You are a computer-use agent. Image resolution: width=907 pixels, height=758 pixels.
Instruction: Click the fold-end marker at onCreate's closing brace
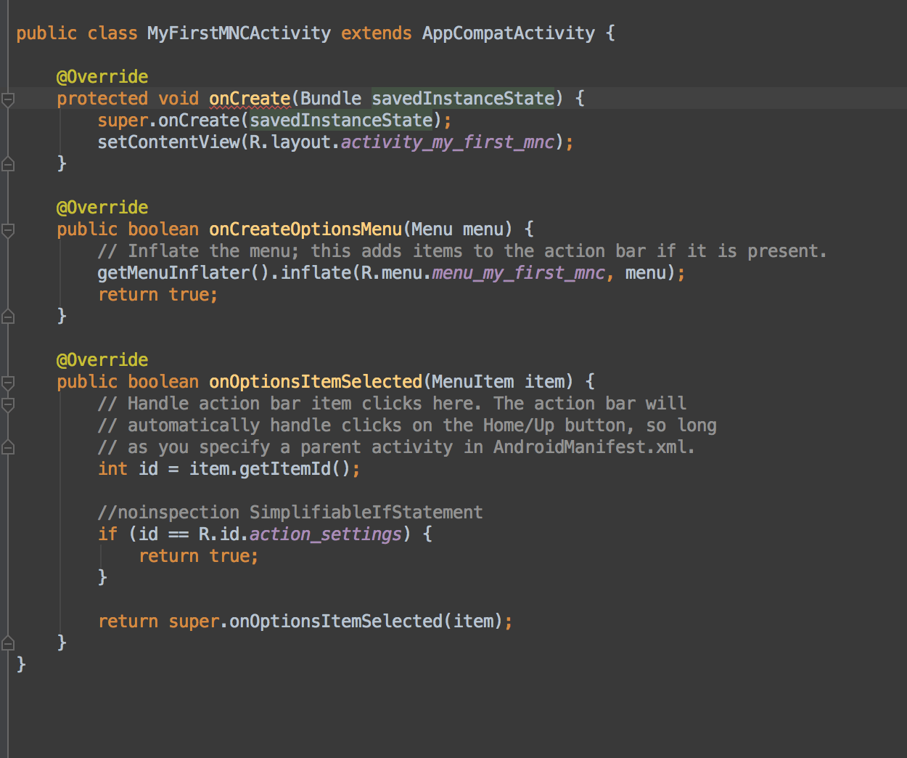click(x=8, y=164)
